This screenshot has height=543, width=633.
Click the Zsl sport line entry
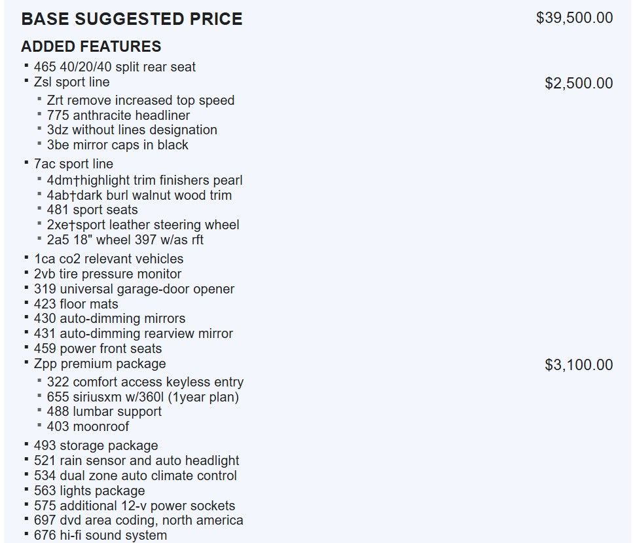[x=71, y=82]
